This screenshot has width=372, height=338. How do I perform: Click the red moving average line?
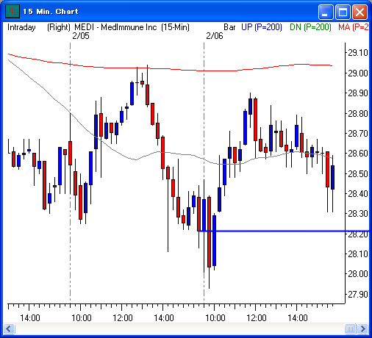171,69
